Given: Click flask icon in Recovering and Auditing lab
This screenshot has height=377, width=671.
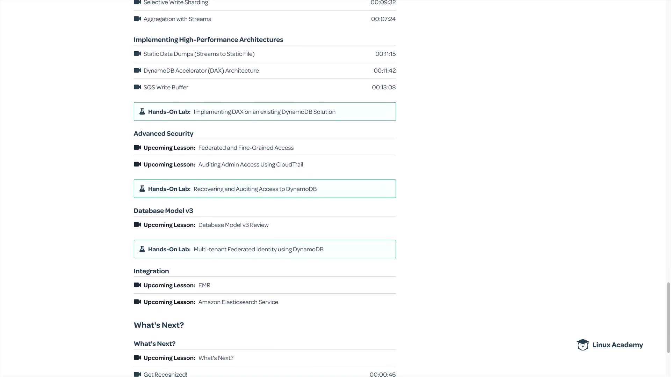Looking at the screenshot, I should click(142, 189).
